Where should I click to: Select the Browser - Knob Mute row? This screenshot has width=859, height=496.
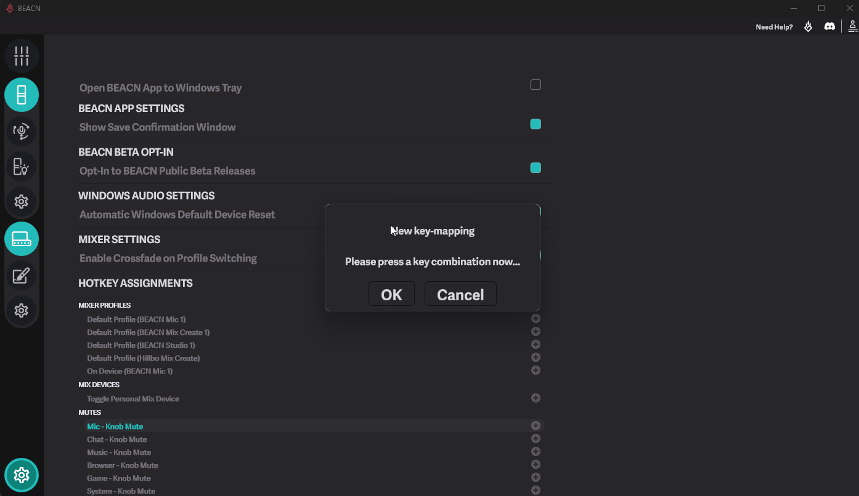[x=314, y=465]
